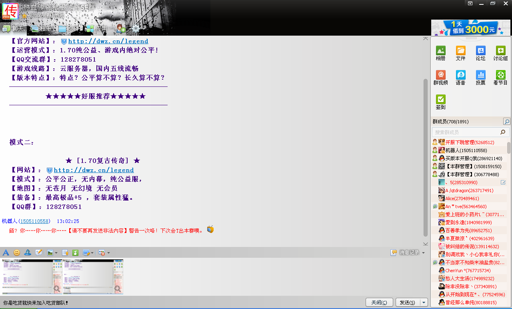
Task: Open the group settings gear menu
Action: [136, 28]
